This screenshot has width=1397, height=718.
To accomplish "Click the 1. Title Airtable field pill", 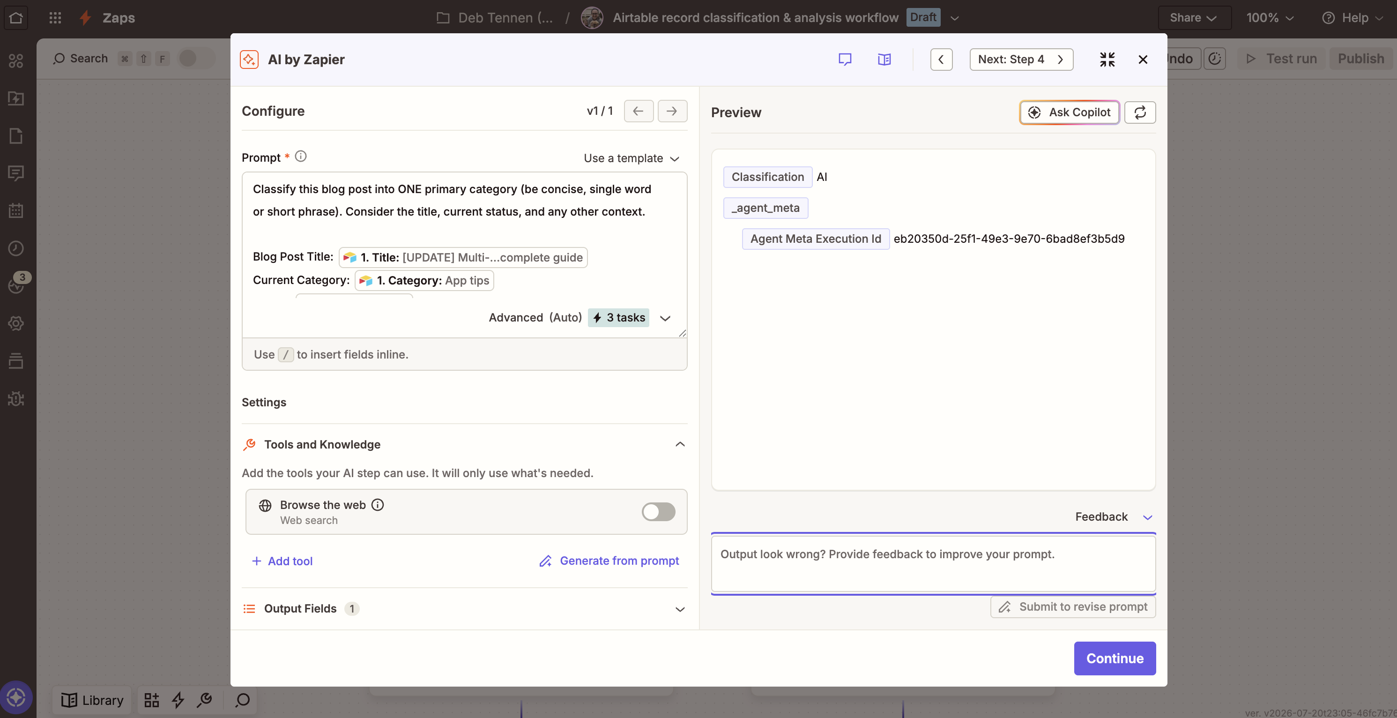I will (x=463, y=257).
